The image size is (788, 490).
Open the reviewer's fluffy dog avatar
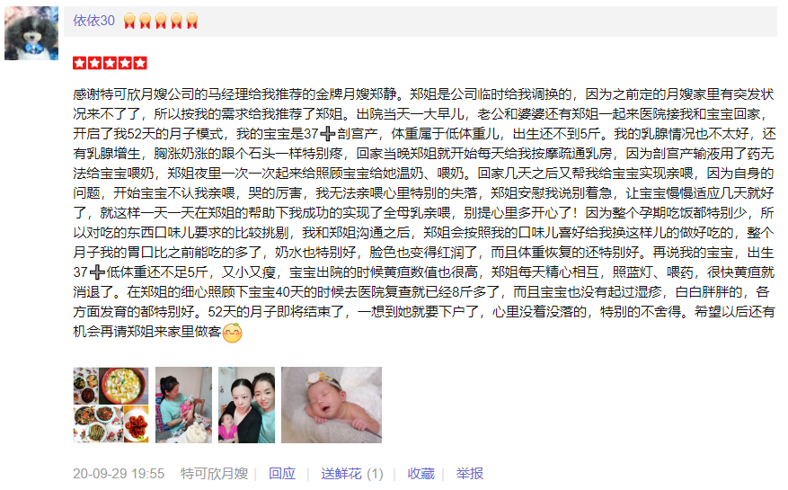pyautogui.click(x=31, y=33)
